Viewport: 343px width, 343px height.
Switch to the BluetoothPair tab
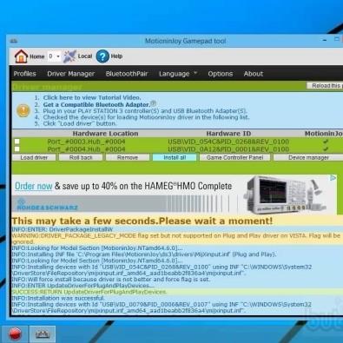127,74
